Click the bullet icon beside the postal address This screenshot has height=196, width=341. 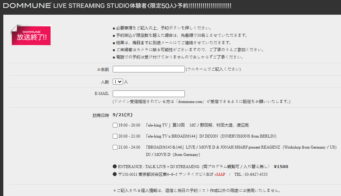[x=115, y=174]
